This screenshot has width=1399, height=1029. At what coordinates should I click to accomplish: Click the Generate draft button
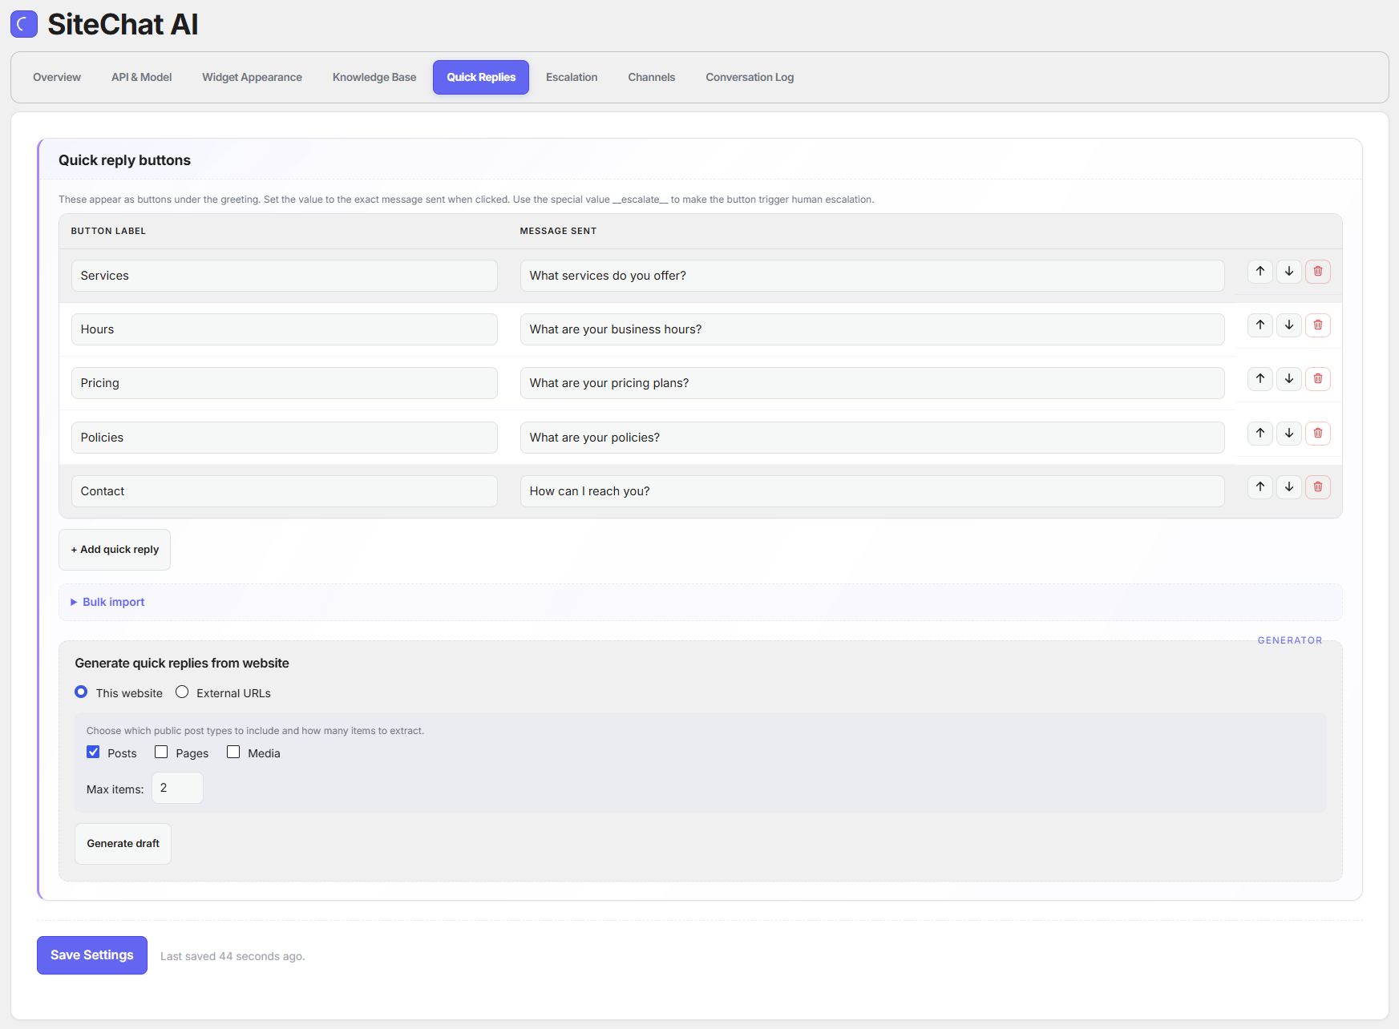pos(123,844)
